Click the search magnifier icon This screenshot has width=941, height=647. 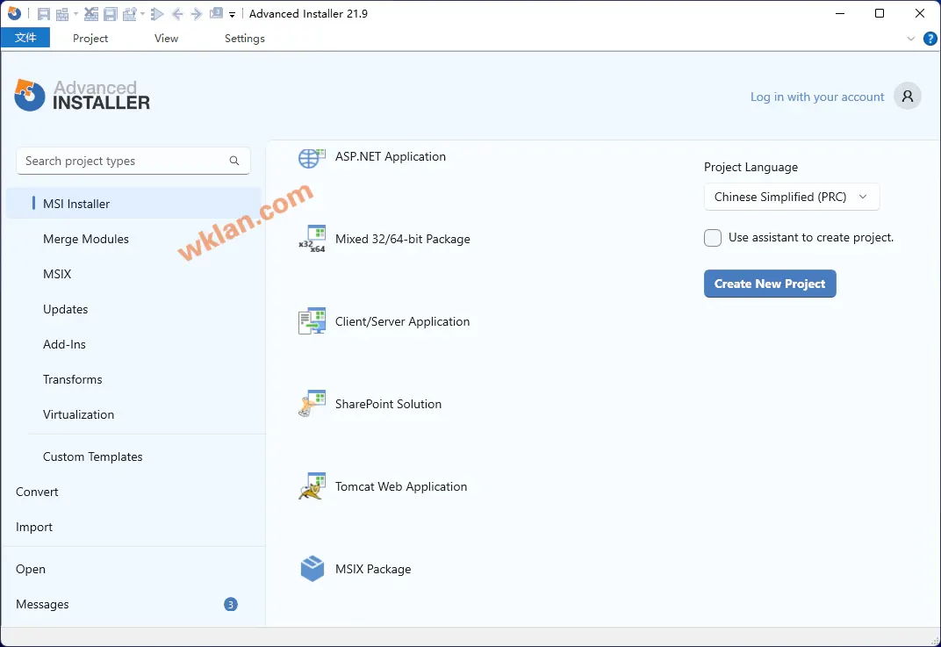234,161
